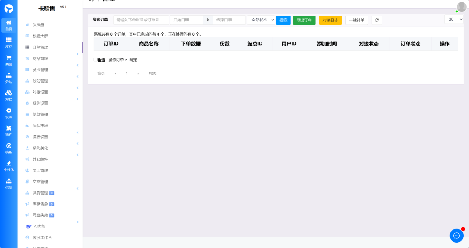Click 确定 next to 操作订单
Screen dimensions: 469x248
coord(133,60)
